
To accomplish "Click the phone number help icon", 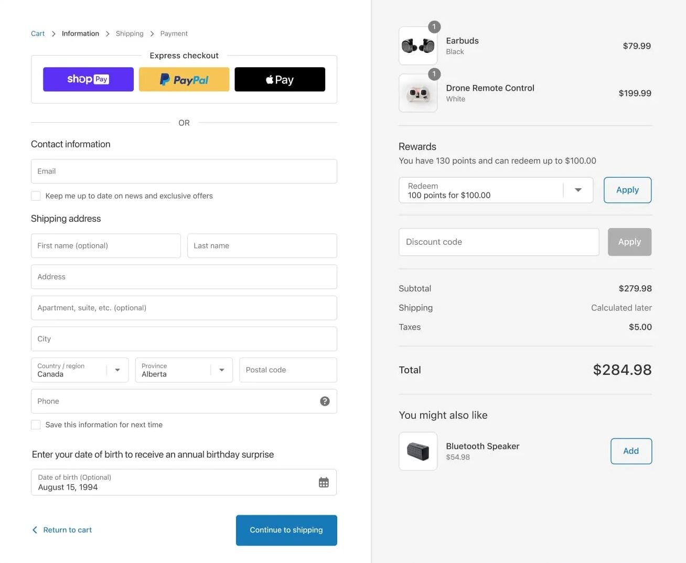I will point(325,401).
